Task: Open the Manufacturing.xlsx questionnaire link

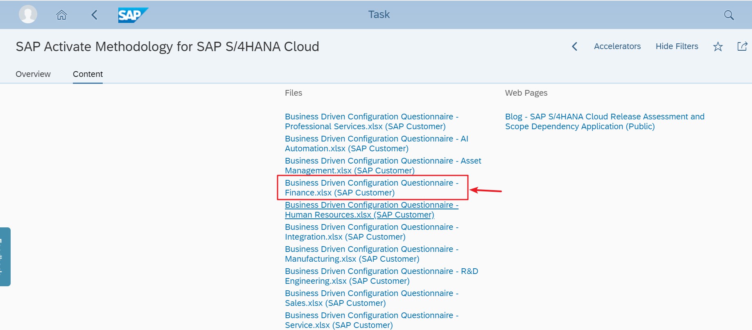Action: [x=371, y=254]
